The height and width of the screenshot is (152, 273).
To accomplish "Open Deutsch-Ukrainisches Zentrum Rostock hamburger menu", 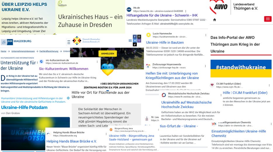I will (x=130, y=40).
